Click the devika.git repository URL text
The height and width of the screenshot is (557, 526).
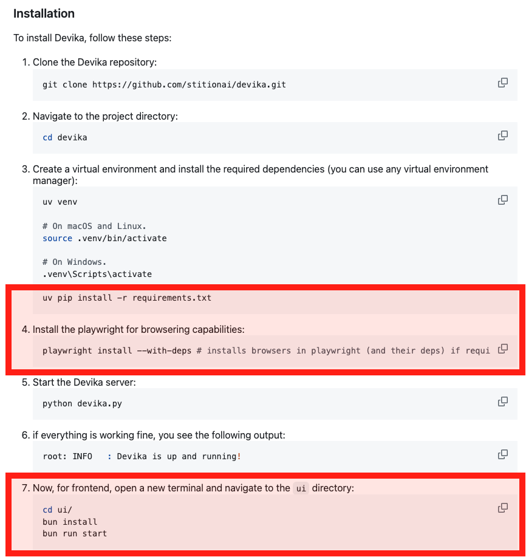[189, 84]
